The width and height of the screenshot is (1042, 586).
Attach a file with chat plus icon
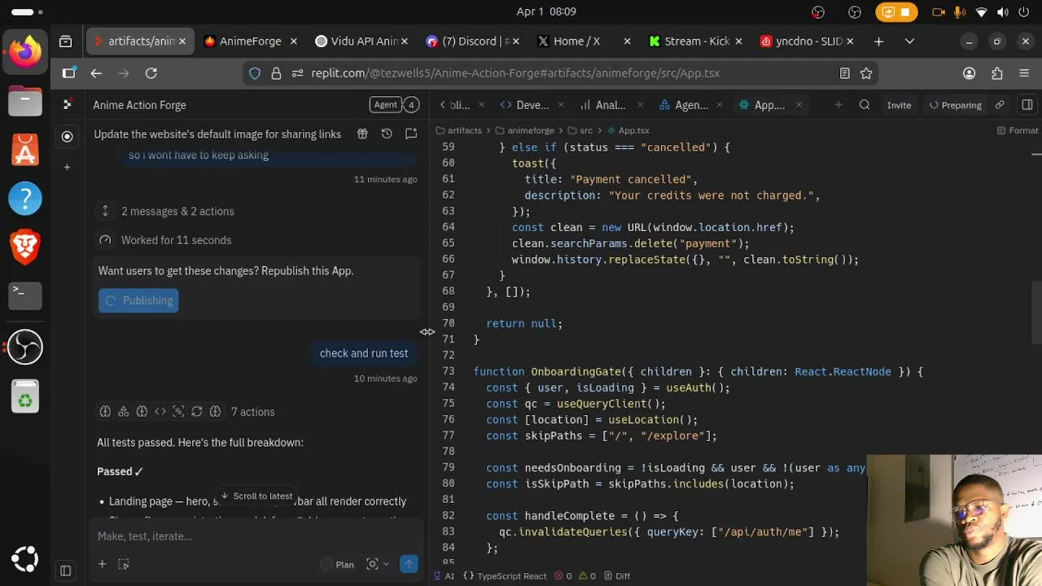[x=102, y=564]
